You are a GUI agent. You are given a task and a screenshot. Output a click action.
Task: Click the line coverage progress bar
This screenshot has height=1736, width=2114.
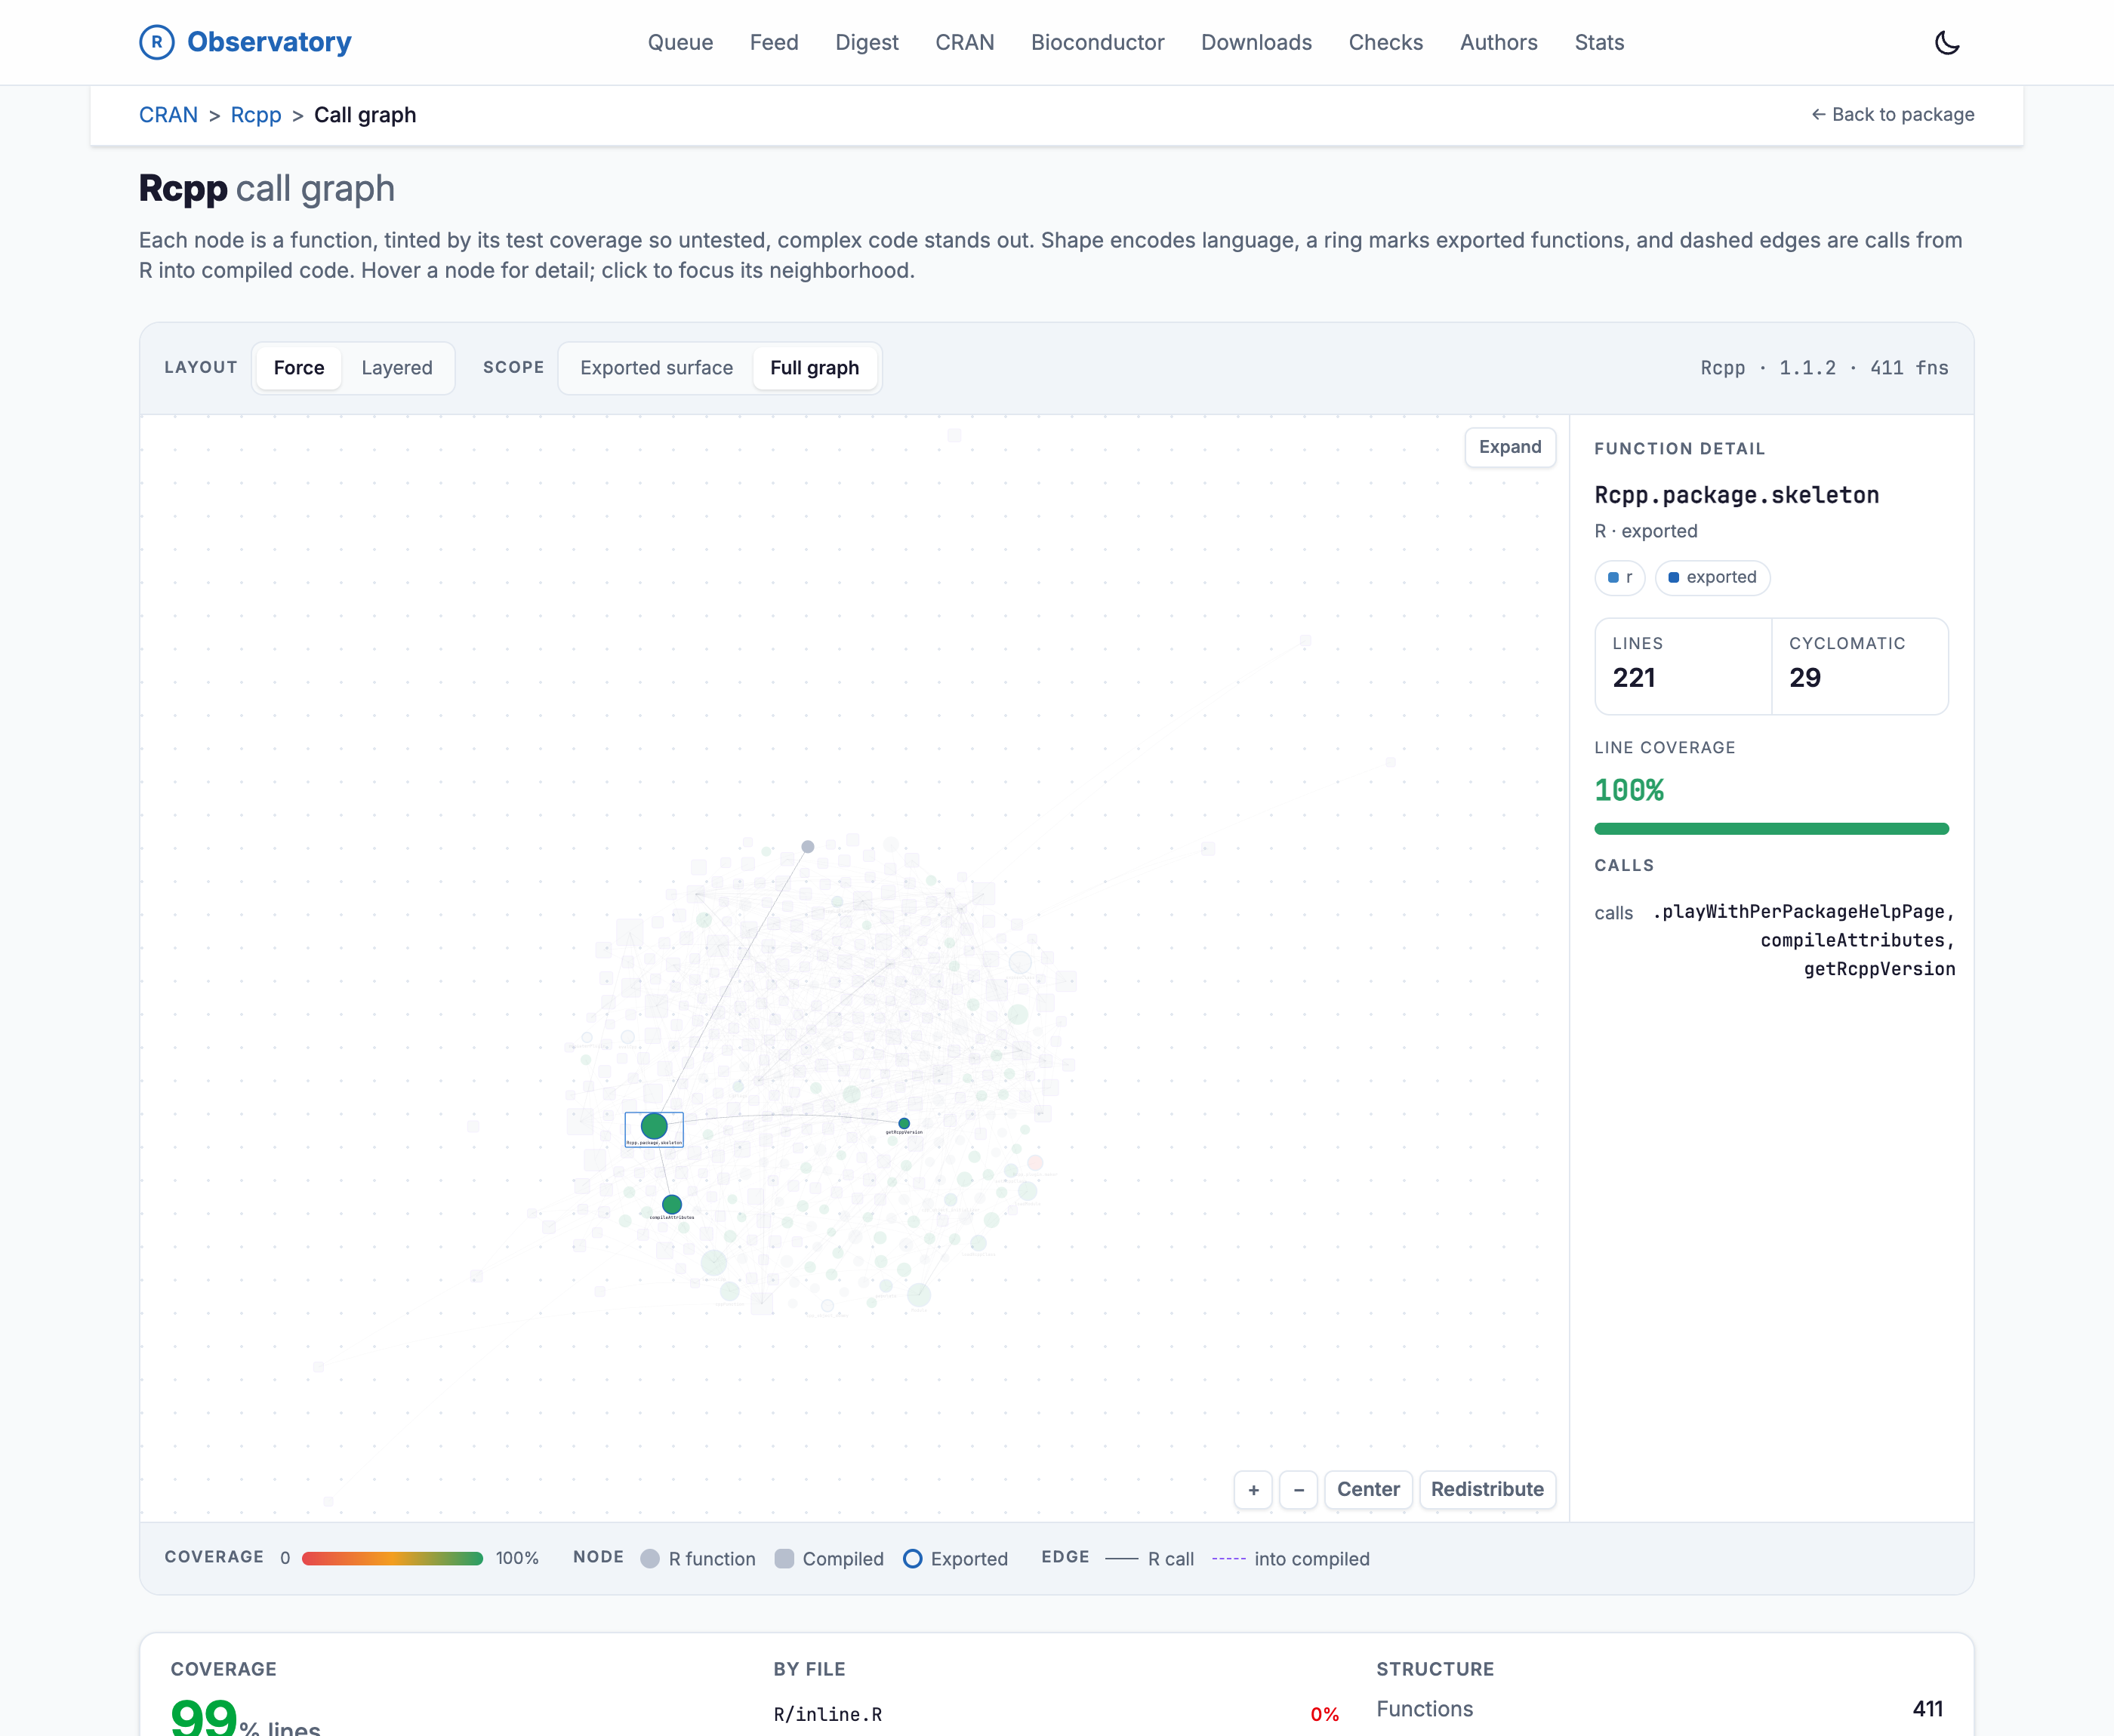coord(1771,829)
